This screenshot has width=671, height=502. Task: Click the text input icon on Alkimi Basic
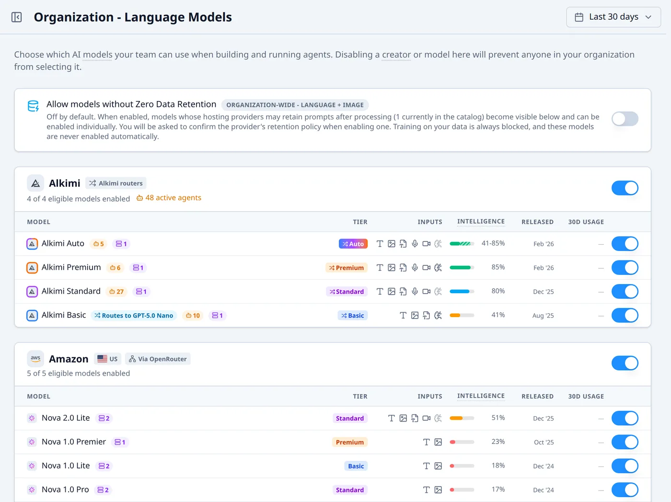point(403,316)
